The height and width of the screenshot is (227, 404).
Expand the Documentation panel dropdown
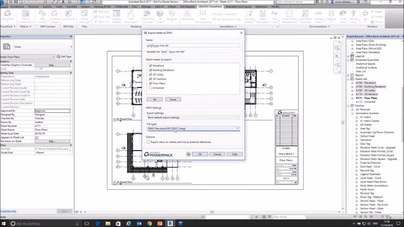[x=319, y=26]
